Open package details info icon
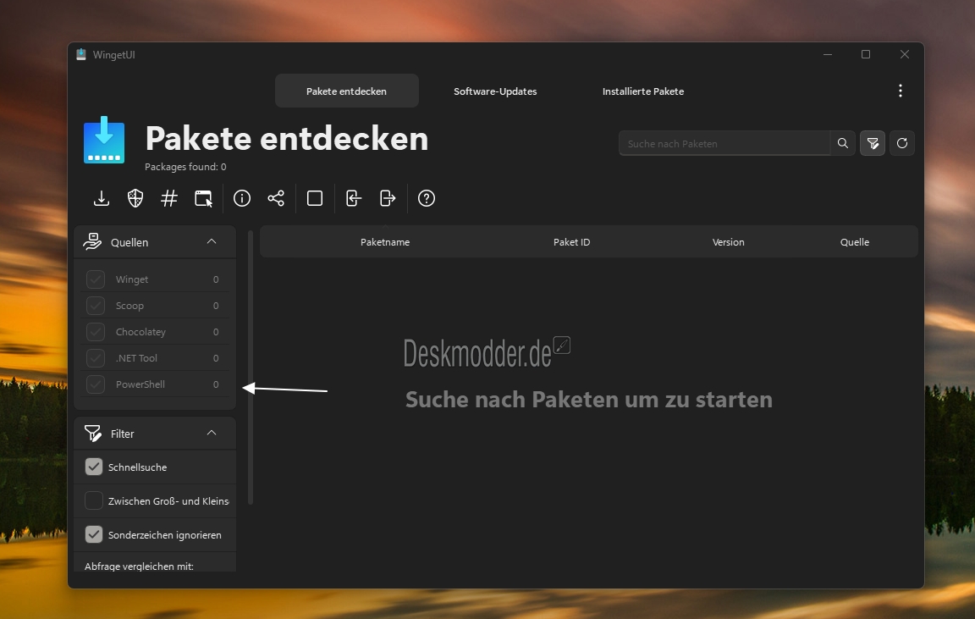Screen dimensions: 975x619 242,198
